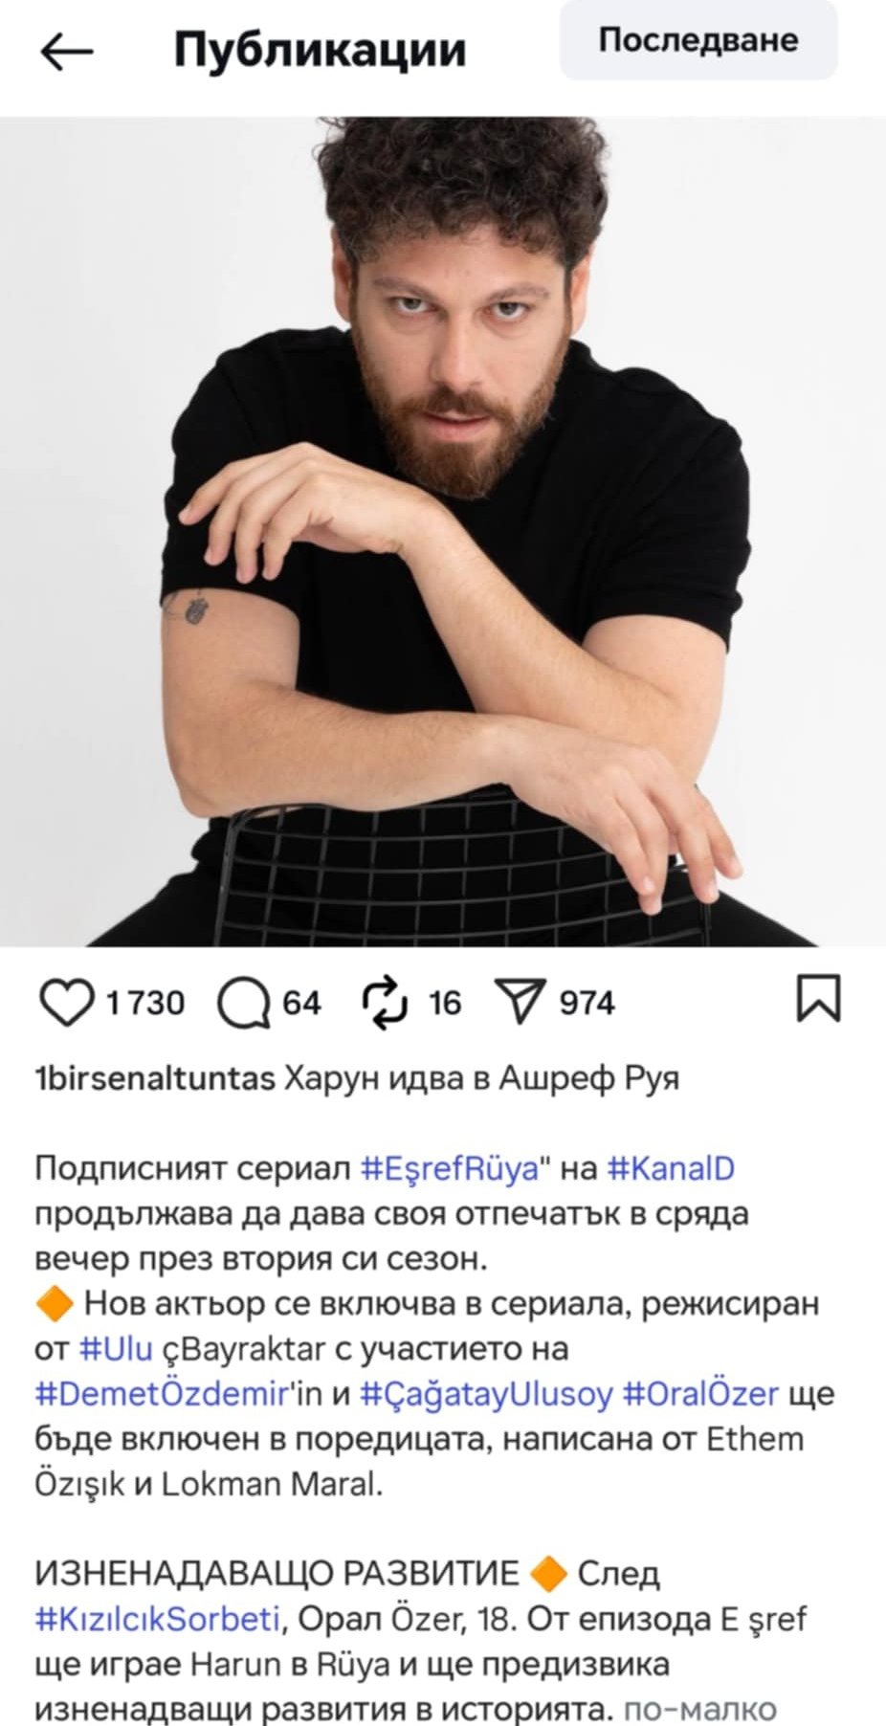Open comments via speech bubble icon
886x1726 pixels.
click(244, 1003)
